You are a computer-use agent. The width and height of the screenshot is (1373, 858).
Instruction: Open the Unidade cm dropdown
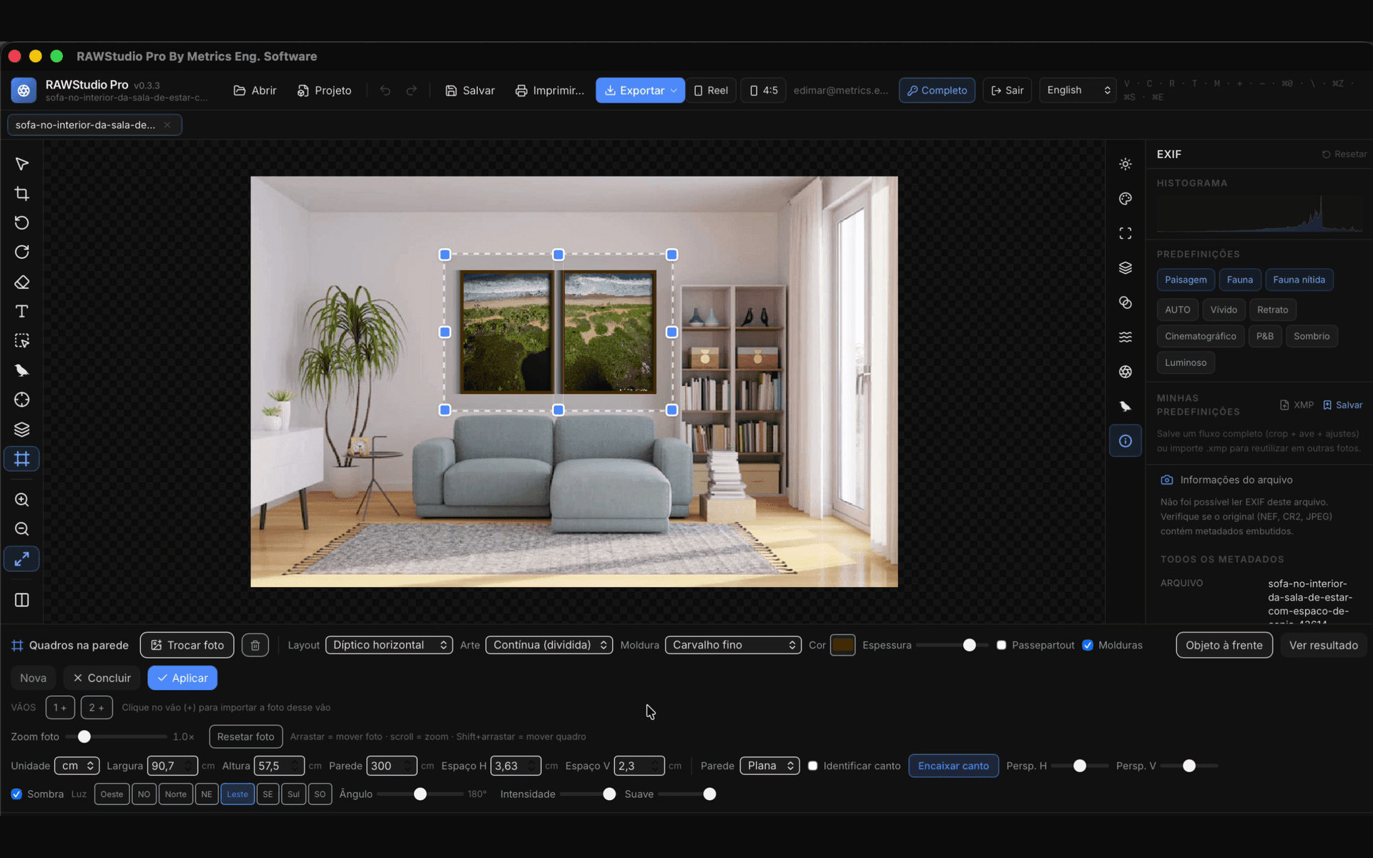point(77,766)
